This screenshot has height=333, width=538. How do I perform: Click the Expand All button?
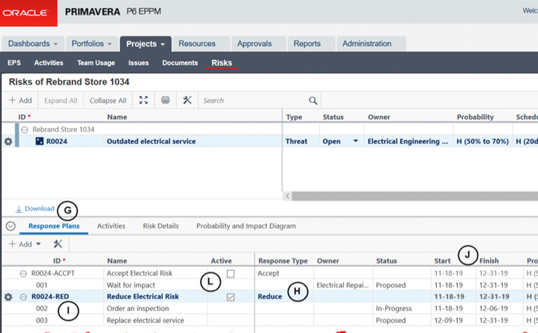tap(61, 101)
